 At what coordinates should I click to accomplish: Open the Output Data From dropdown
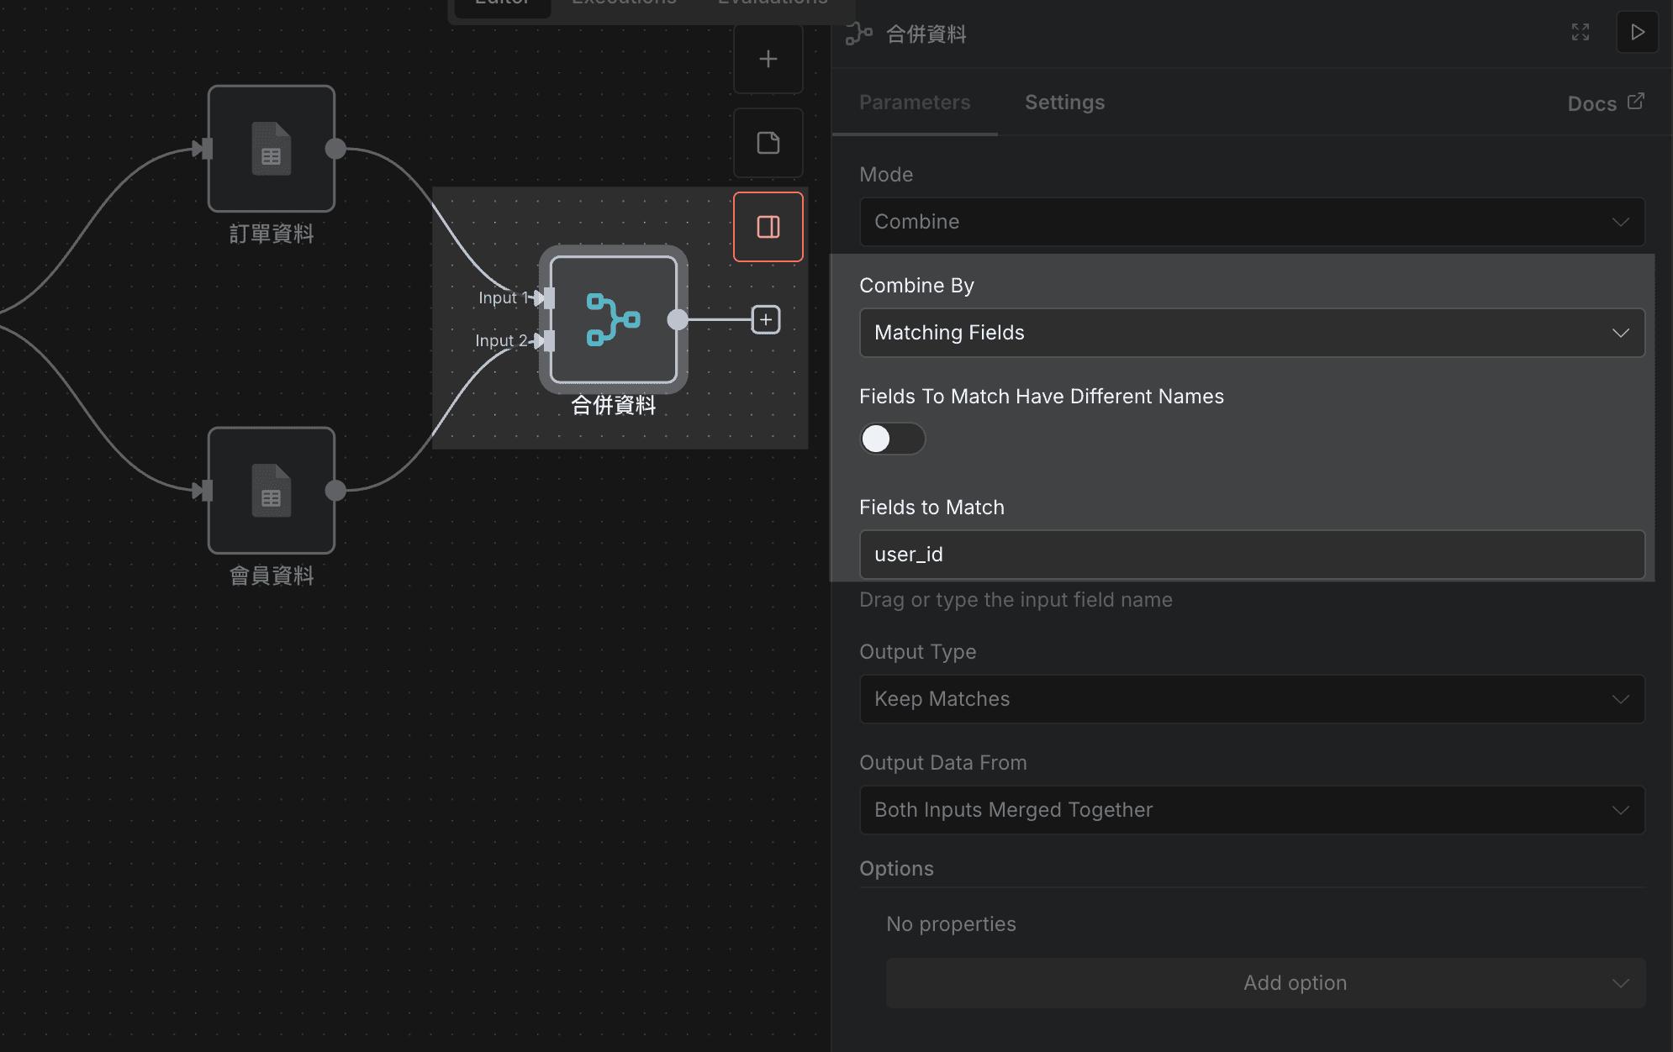(x=1252, y=809)
